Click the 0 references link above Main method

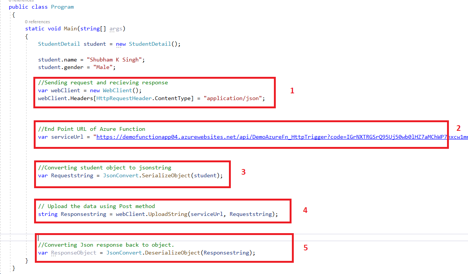pyautogui.click(x=38, y=22)
